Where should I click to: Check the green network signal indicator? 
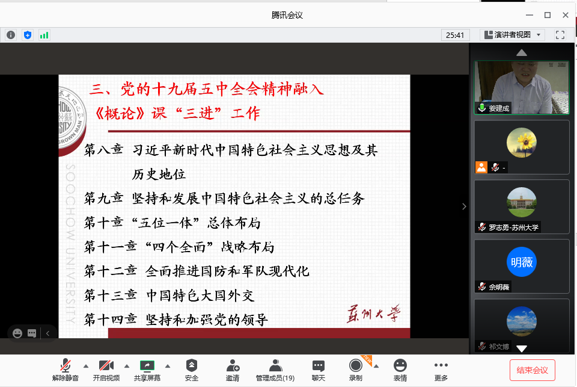[x=44, y=35]
